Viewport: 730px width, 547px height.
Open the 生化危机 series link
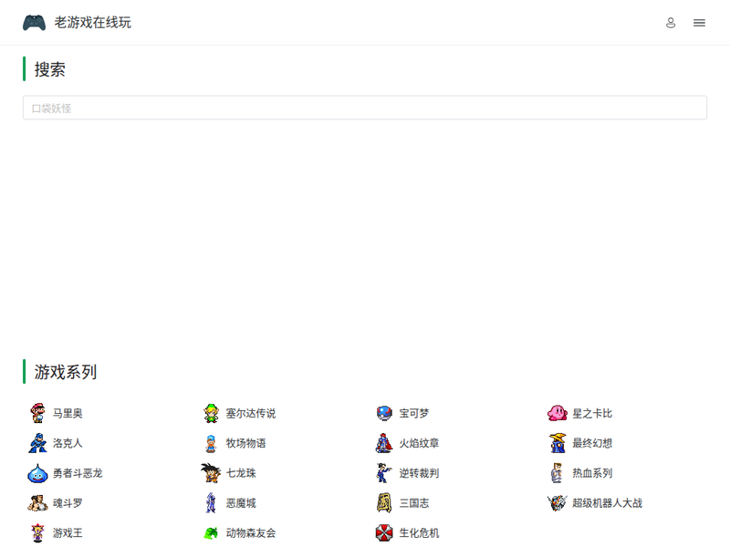coord(419,533)
